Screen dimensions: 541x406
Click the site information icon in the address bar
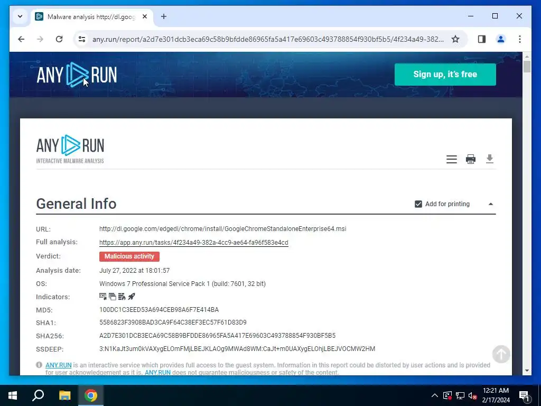pos(82,39)
